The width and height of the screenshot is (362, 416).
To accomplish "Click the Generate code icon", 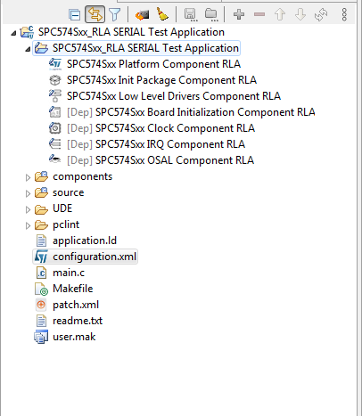I will (x=142, y=14).
